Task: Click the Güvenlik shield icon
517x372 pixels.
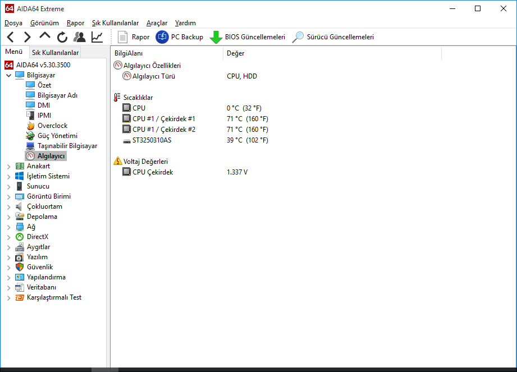Action: [x=20, y=267]
